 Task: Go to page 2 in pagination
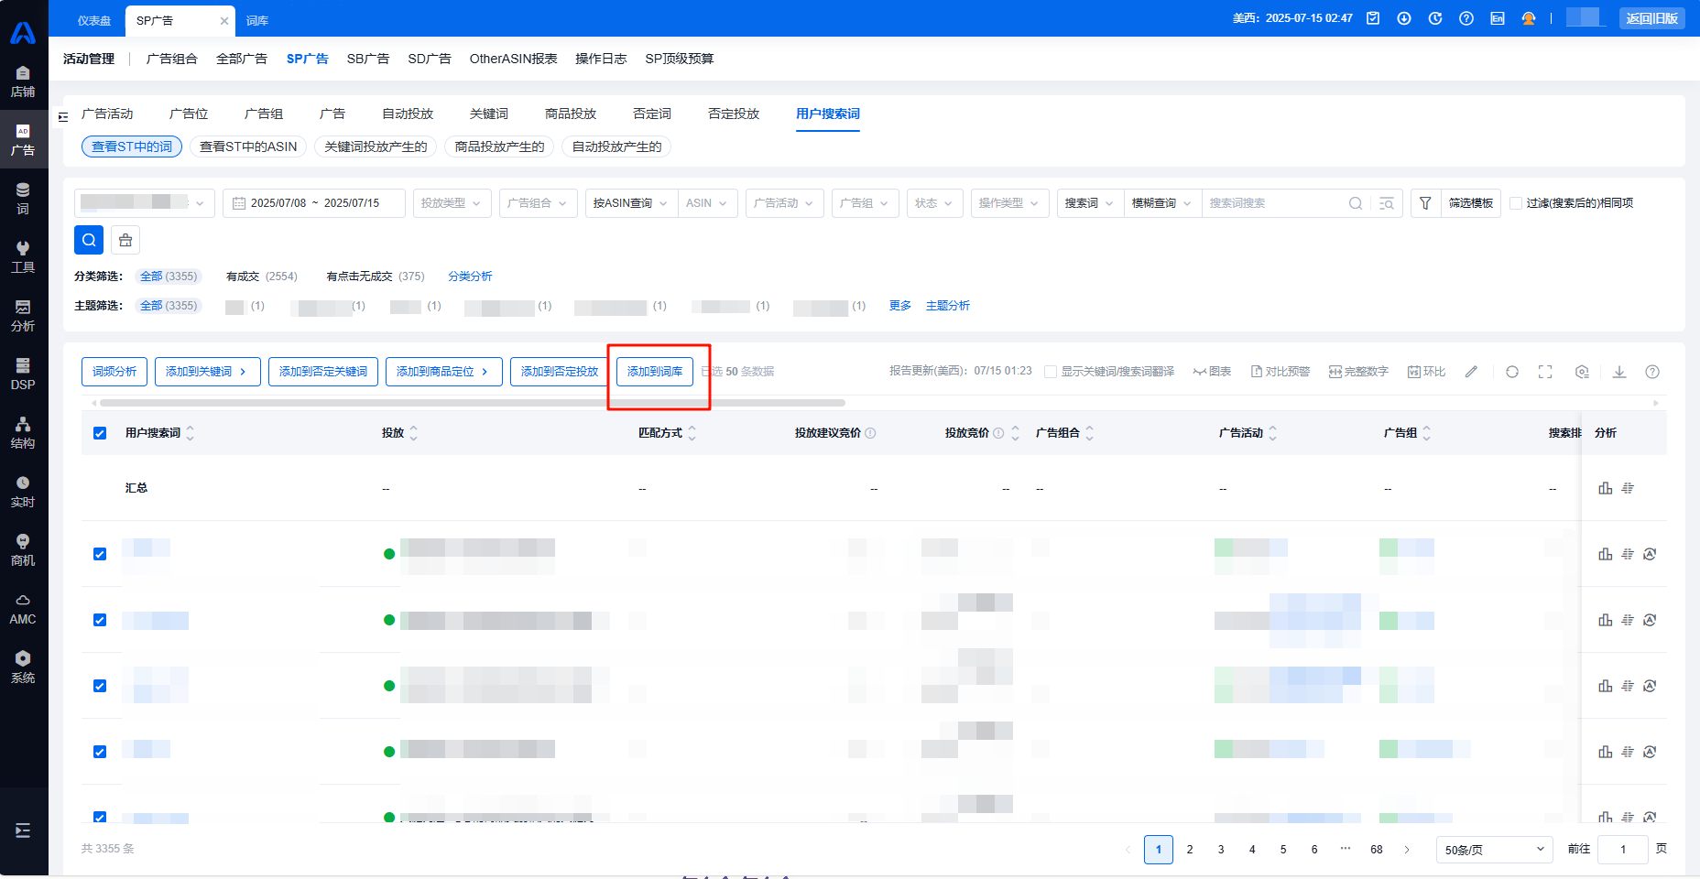pyautogui.click(x=1190, y=850)
